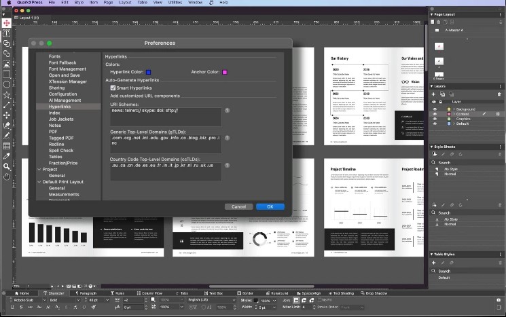The image size is (506, 317).
Task: Add a new table style
Action: (x=433, y=263)
